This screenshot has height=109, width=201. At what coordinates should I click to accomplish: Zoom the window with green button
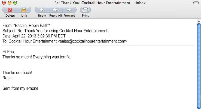15,3
